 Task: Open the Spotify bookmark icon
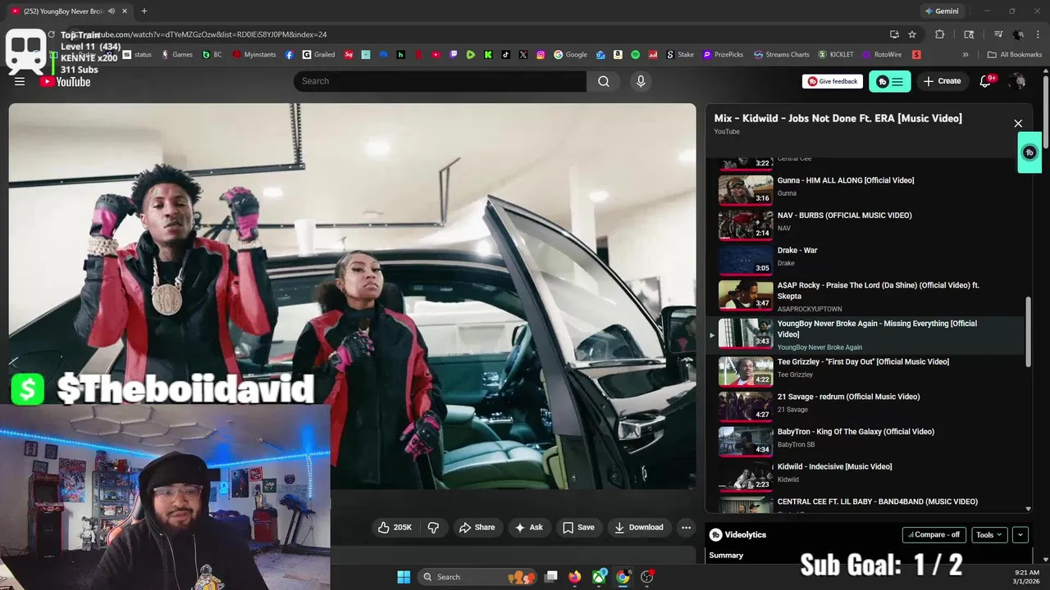tap(636, 55)
